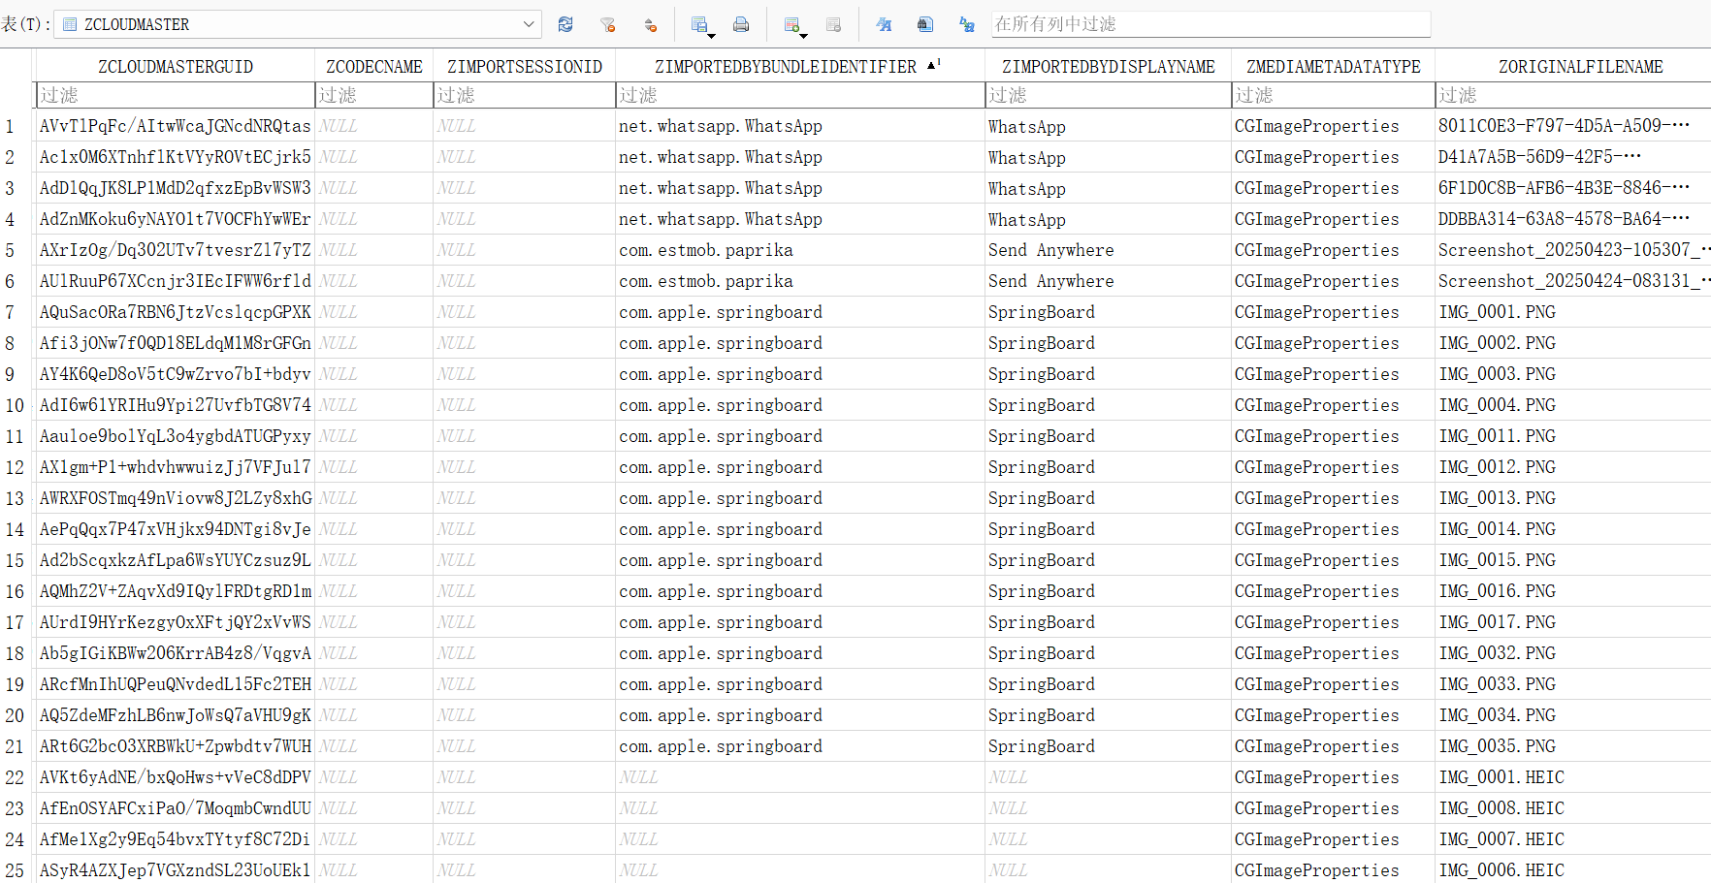Select filename IMG_0017.PNG cell
This screenshot has height=883, width=1711.
(1573, 622)
